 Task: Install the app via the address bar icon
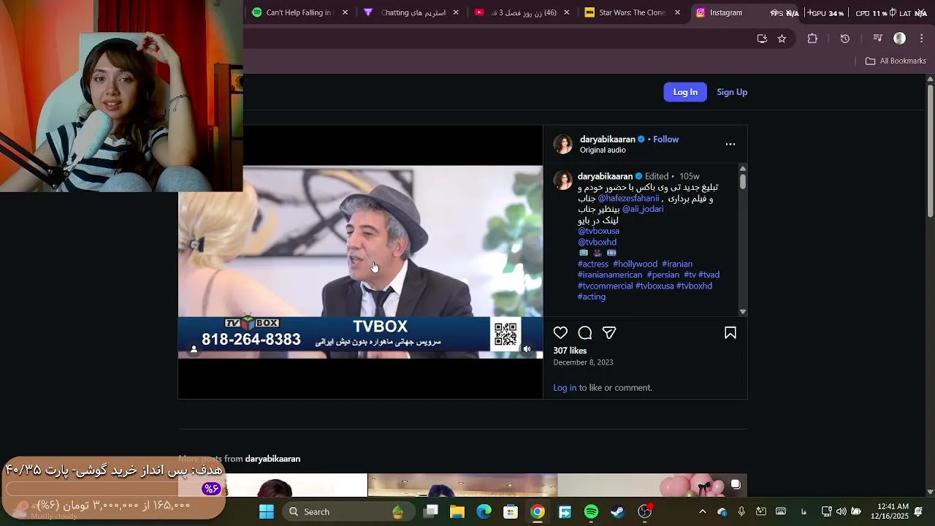pos(762,39)
